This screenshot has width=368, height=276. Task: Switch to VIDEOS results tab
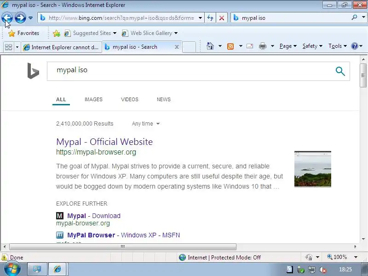coord(130,99)
